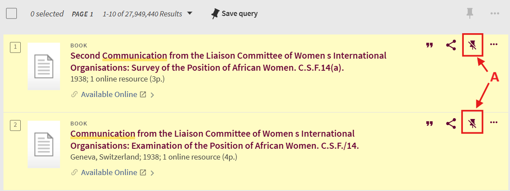Open the more actions ellipsis for result 2
Screen dimensions: 510x191
click(x=494, y=123)
